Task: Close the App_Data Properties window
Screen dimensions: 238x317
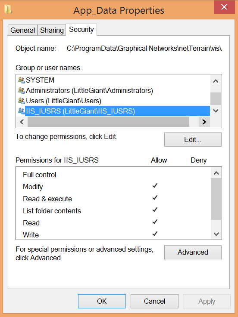Action: 224,7
